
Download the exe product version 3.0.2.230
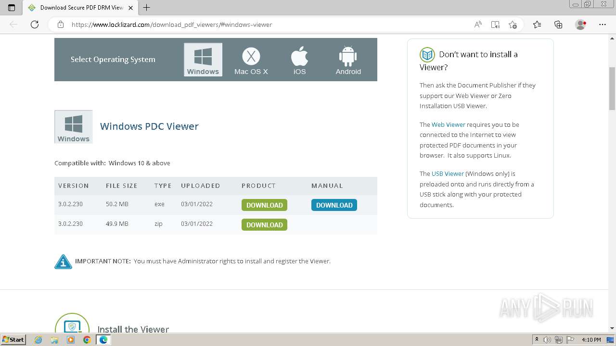[x=264, y=205]
